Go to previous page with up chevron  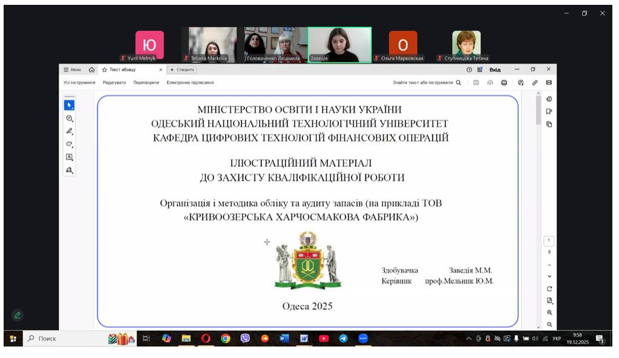click(x=549, y=265)
